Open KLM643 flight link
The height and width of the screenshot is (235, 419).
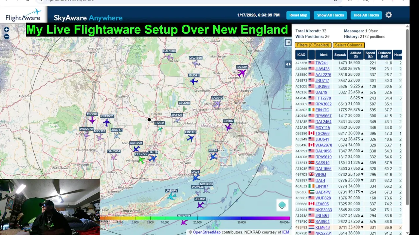[x=322, y=227]
